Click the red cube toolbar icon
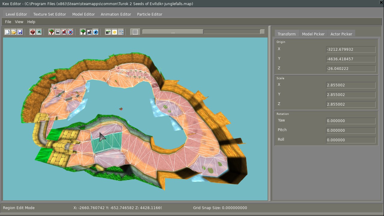 pos(33,32)
